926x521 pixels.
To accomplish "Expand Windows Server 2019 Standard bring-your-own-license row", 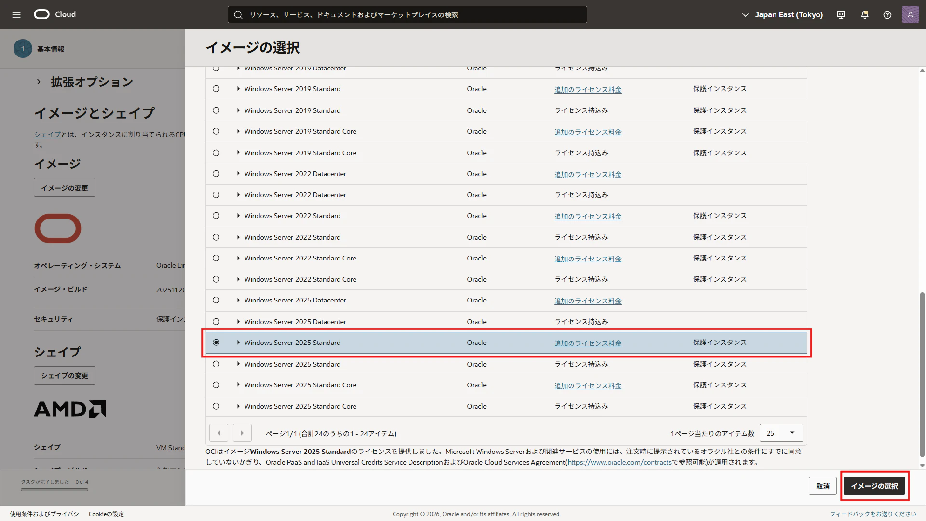I will [238, 110].
